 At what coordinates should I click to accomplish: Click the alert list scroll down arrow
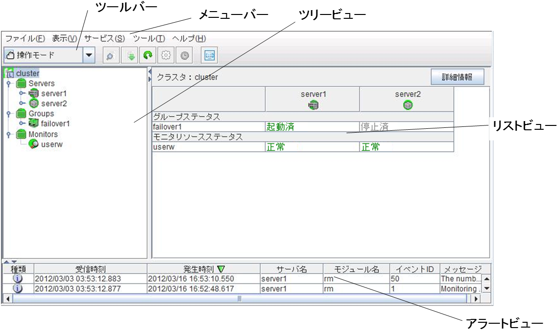pos(486,288)
